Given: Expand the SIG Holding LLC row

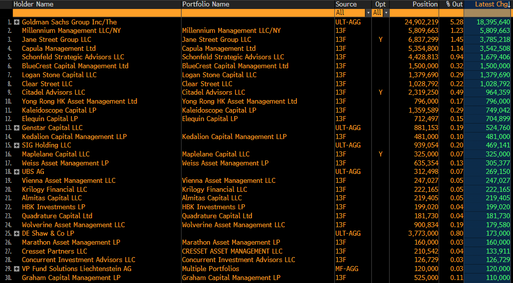Looking at the screenshot, I should [x=16, y=145].
